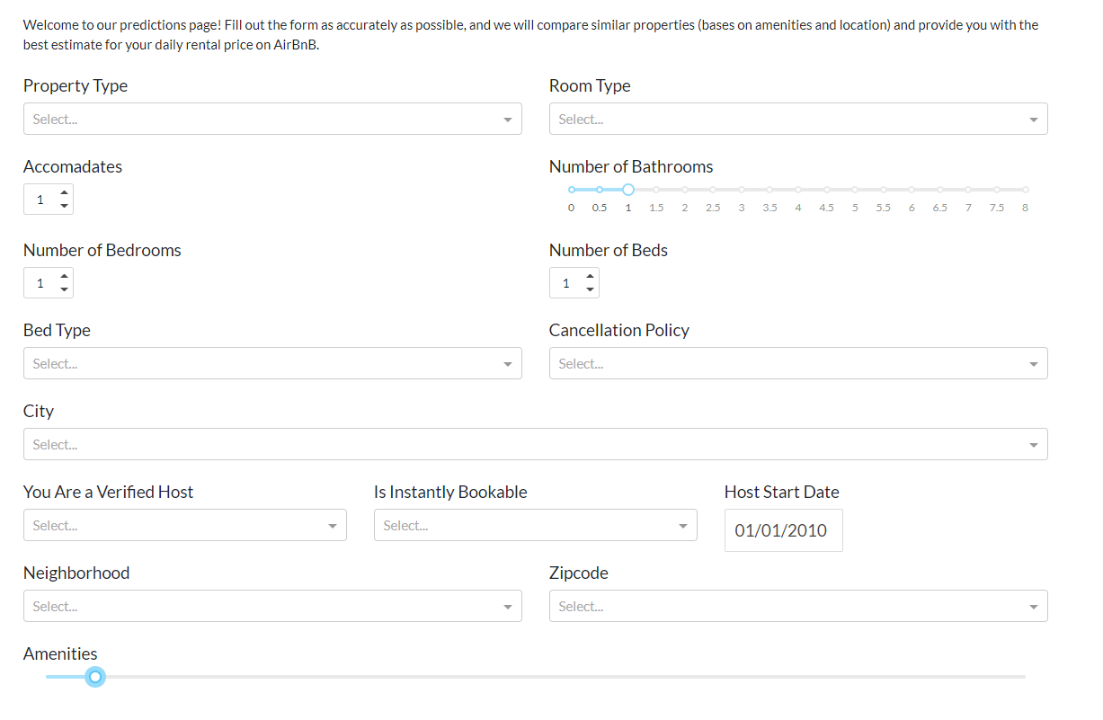Click the Host Start Date field
This screenshot has height=720, width=1103.
[x=783, y=530]
